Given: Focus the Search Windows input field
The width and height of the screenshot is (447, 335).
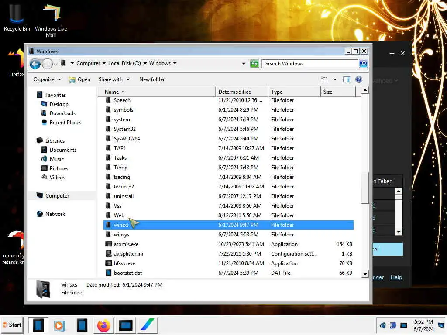Looking at the screenshot, I should [x=310, y=64].
